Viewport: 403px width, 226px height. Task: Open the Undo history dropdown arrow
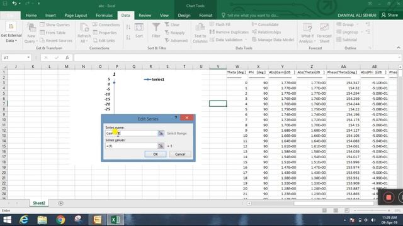tap(20, 4)
